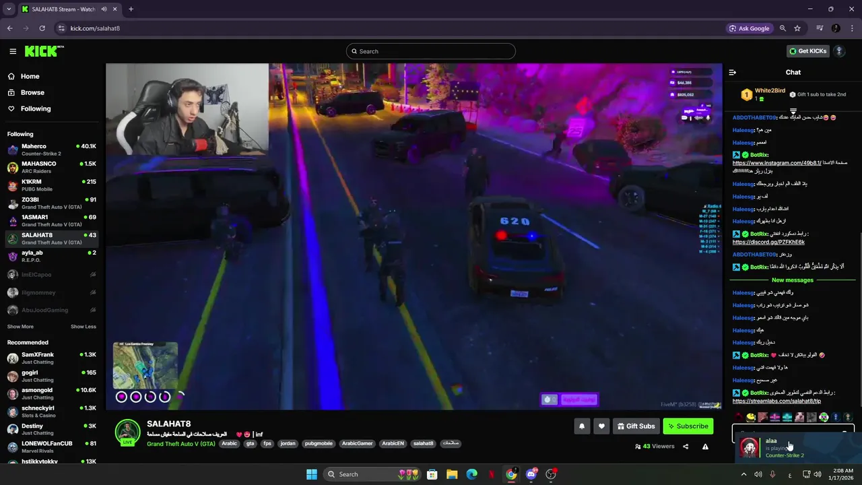
Task: Open Microsoft Edge in taskbar
Action: [x=471, y=474]
